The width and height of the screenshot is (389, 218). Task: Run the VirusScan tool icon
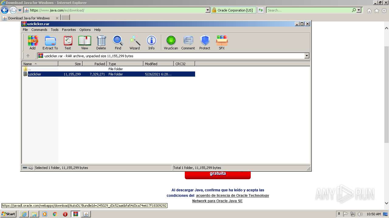tap(171, 42)
